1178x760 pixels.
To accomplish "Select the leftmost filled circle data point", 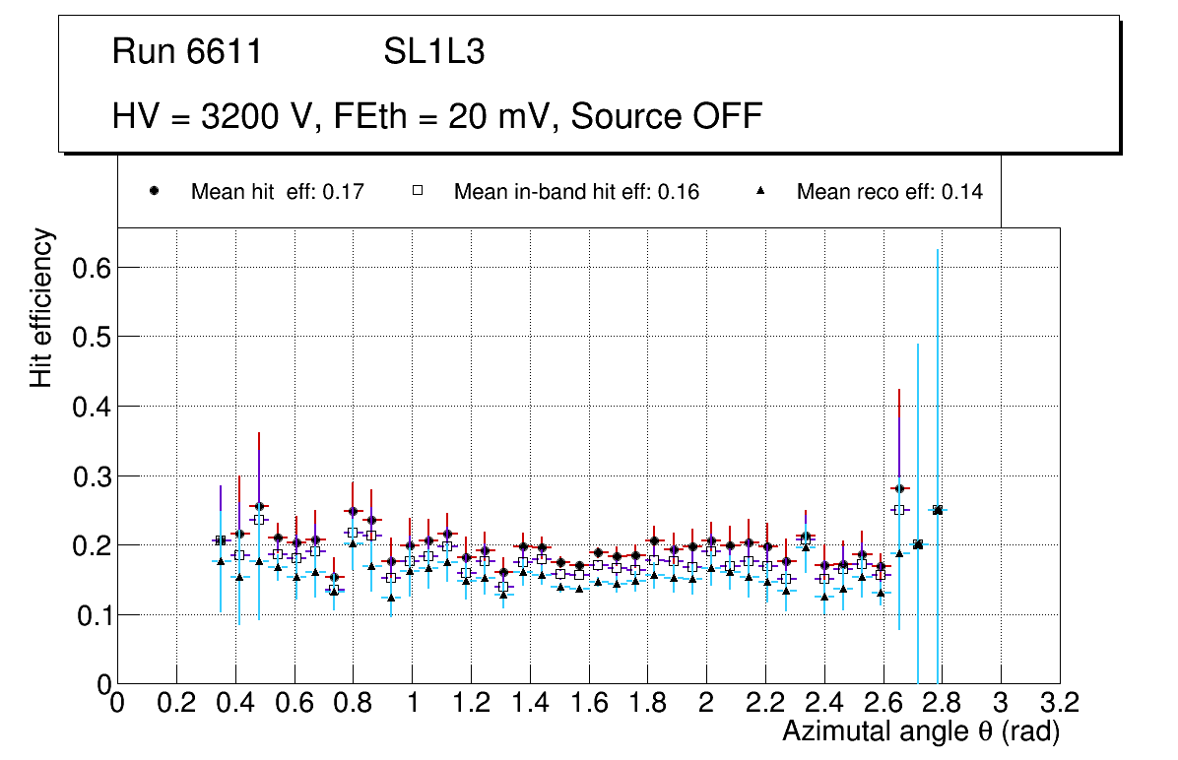I will [x=221, y=540].
